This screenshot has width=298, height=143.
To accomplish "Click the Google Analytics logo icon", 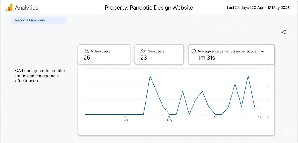I will (9, 8).
